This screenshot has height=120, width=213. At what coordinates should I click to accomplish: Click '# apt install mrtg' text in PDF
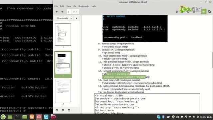111,53
